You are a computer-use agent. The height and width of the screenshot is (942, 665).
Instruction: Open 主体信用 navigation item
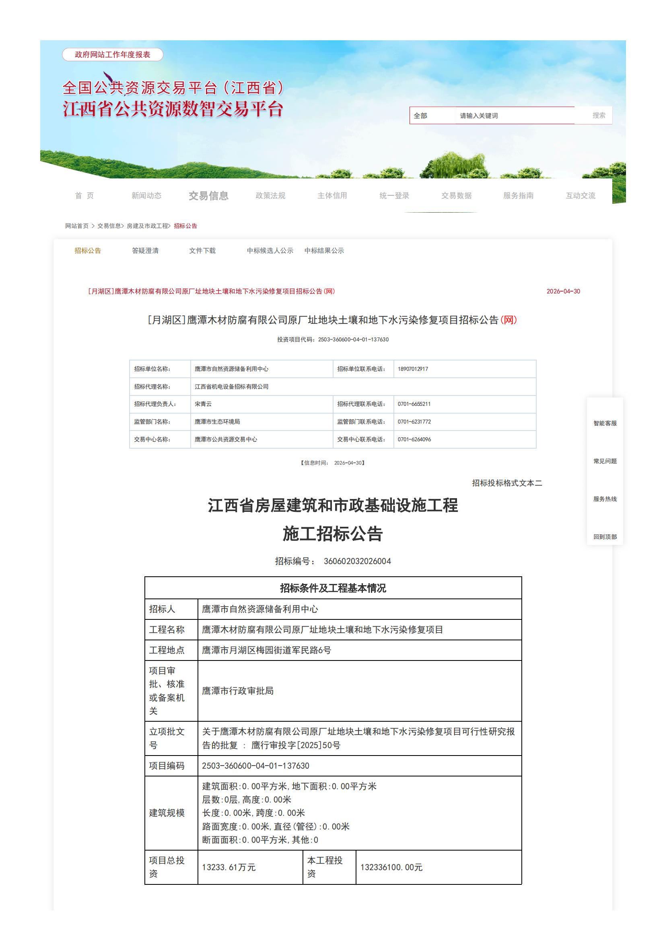(332, 196)
